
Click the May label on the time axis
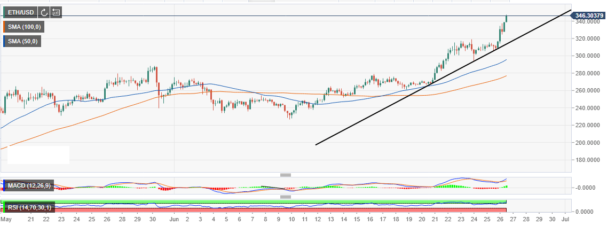click(5, 220)
